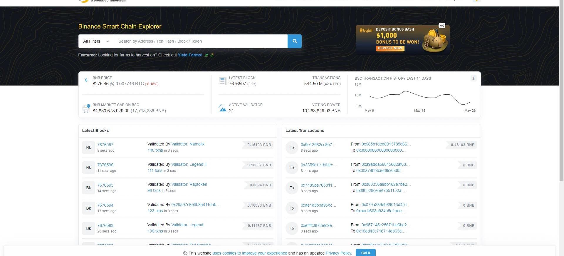Image resolution: width=564 pixels, height=256 pixels.
Task: Open block 7676596 details
Action: coord(105,165)
